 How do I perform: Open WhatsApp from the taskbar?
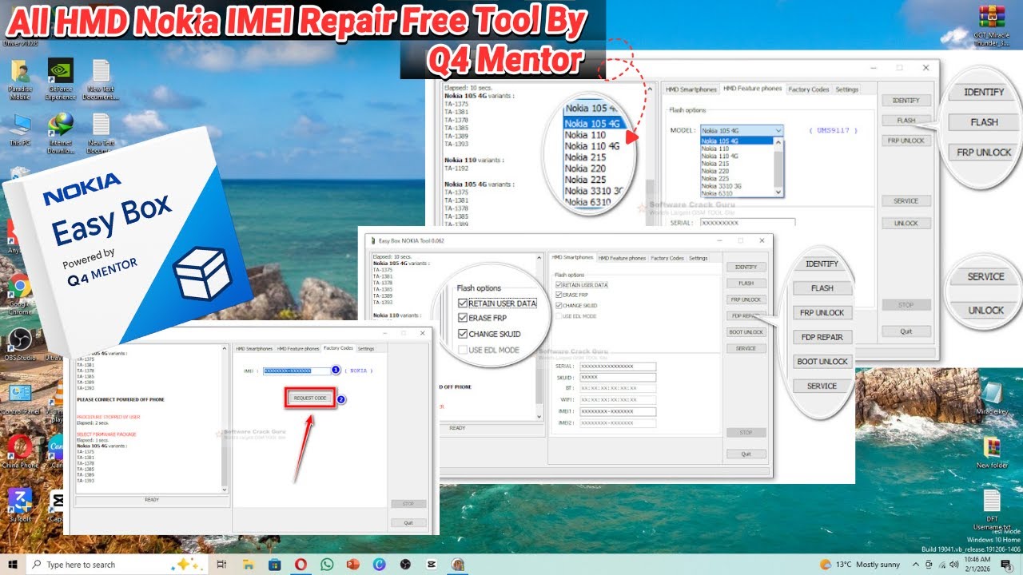(327, 564)
